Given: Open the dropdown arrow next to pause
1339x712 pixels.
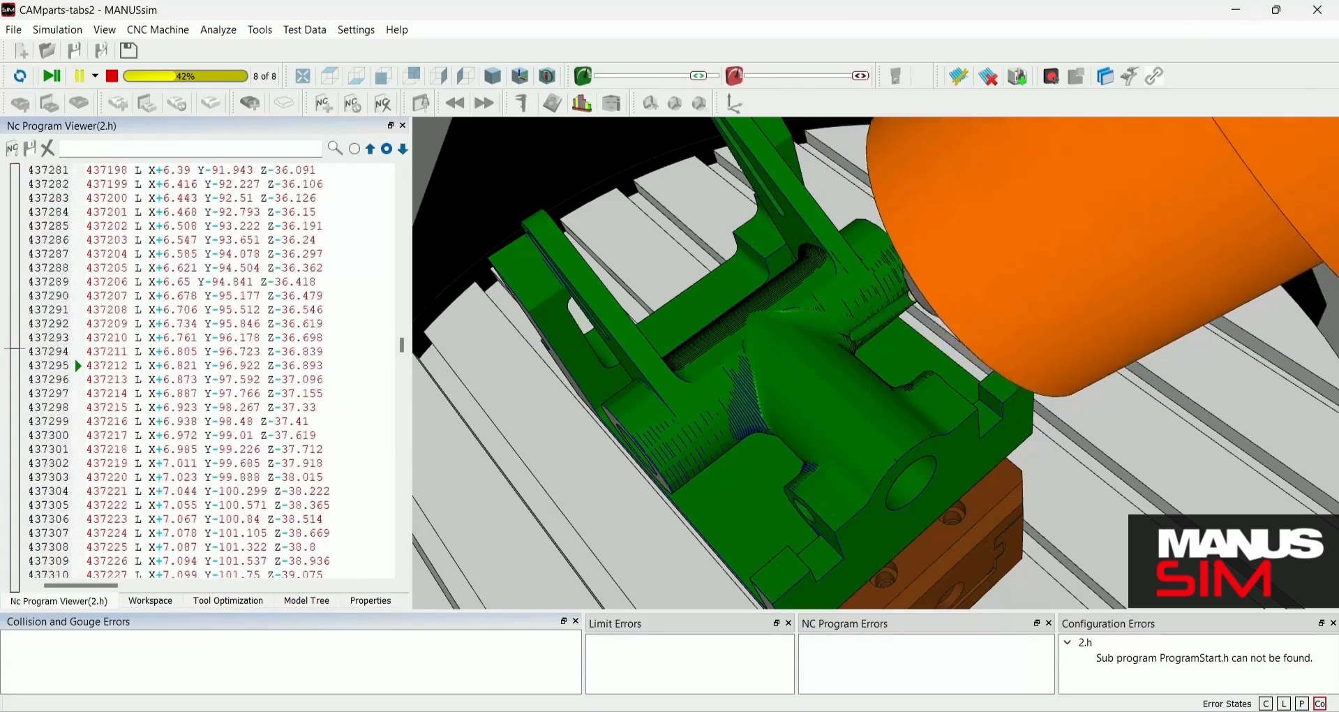Looking at the screenshot, I should (95, 76).
